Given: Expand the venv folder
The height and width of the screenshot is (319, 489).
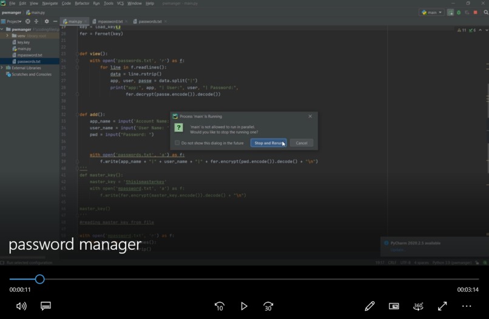Looking at the screenshot, I should [7, 36].
